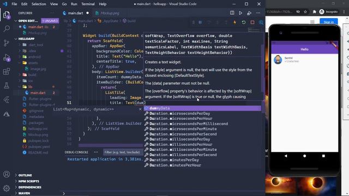
Task: Click the green Restart debug icon
Action: coord(244,22)
